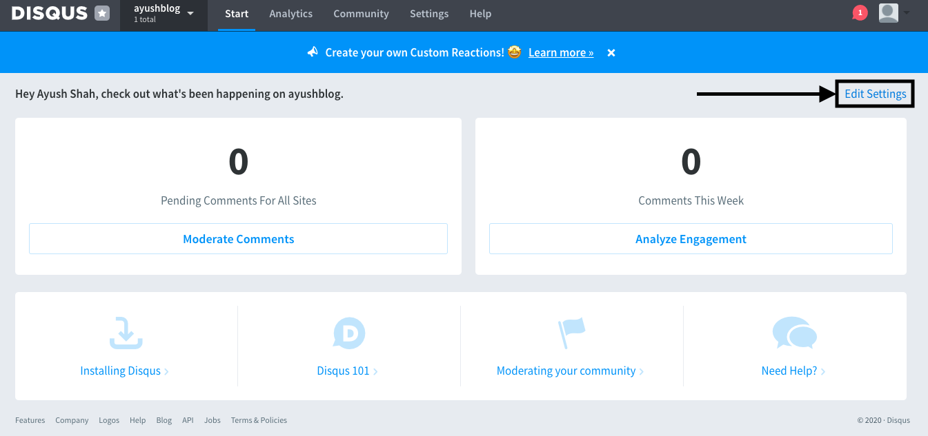
Task: Open the notifications badge showing 1
Action: pyautogui.click(x=860, y=12)
